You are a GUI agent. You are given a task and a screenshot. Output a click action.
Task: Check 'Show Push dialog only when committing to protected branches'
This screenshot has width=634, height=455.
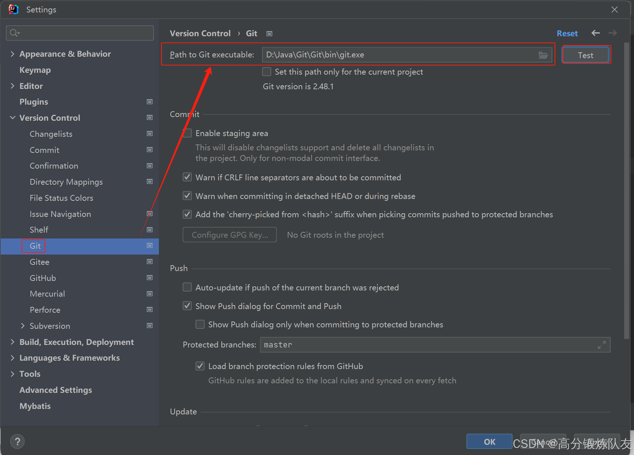point(200,324)
